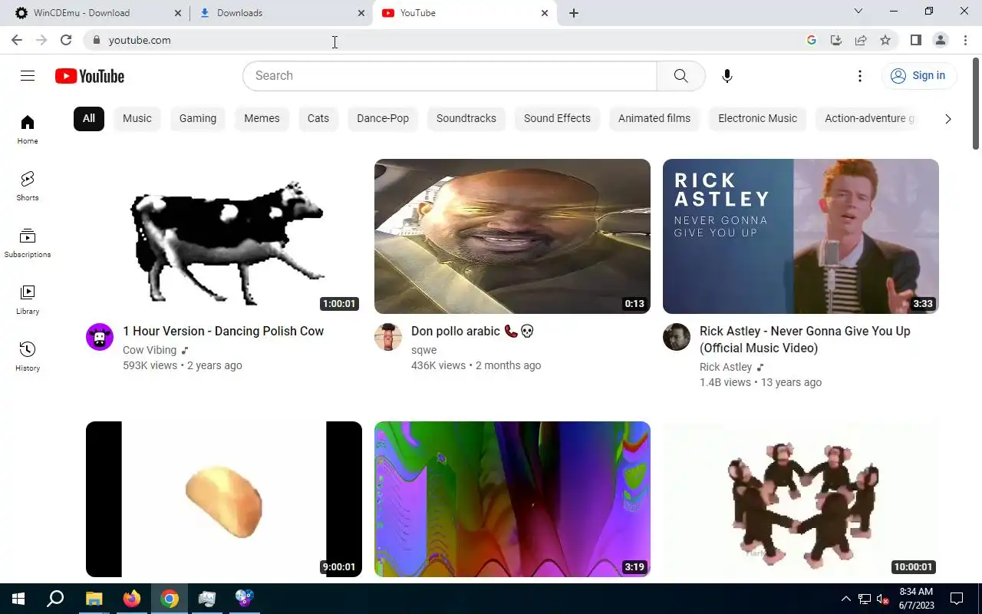This screenshot has width=982, height=614.
Task: Show hidden system tray icons
Action: coord(845,599)
